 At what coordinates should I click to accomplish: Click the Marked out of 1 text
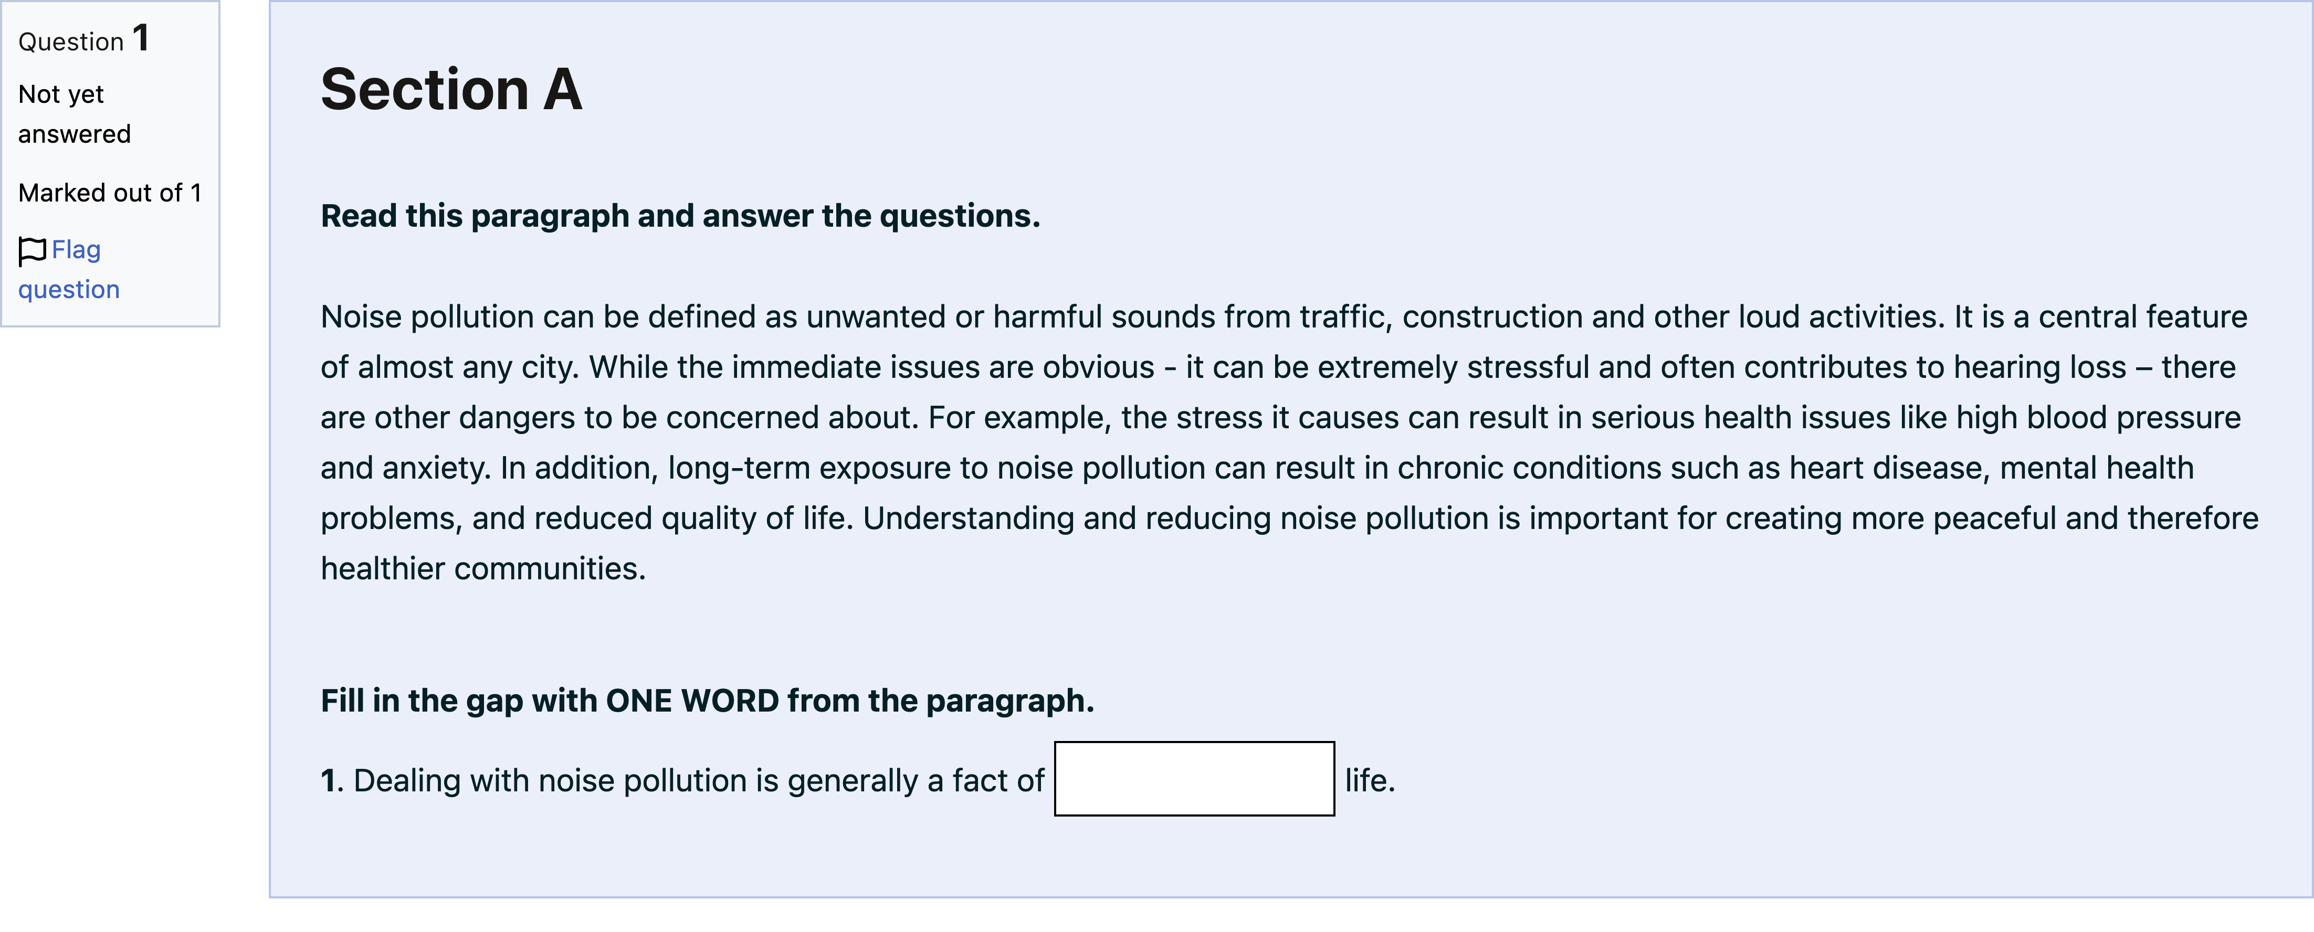[110, 193]
